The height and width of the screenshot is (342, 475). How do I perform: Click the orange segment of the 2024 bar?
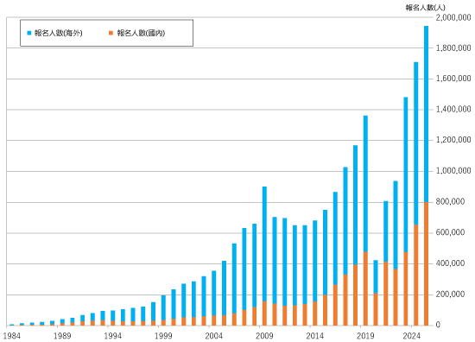click(x=416, y=275)
